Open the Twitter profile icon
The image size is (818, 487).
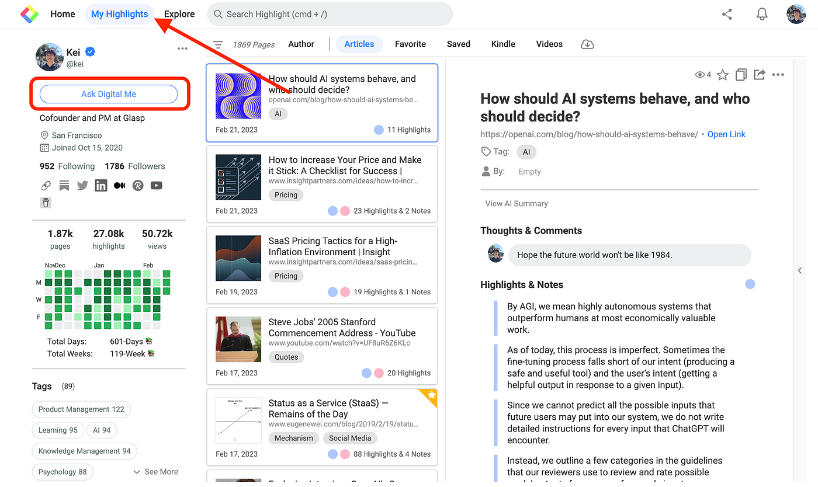tap(82, 186)
